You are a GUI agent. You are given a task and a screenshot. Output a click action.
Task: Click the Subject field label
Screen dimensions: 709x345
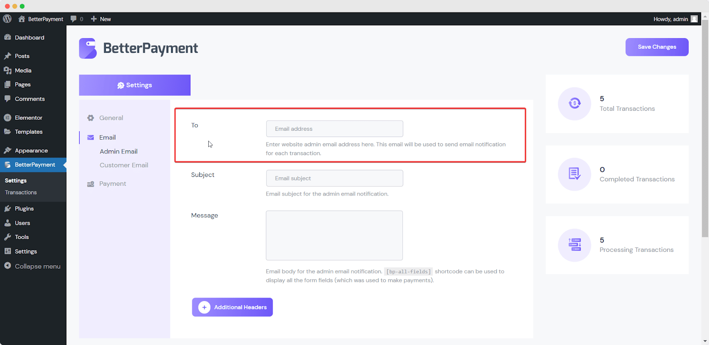click(x=203, y=175)
